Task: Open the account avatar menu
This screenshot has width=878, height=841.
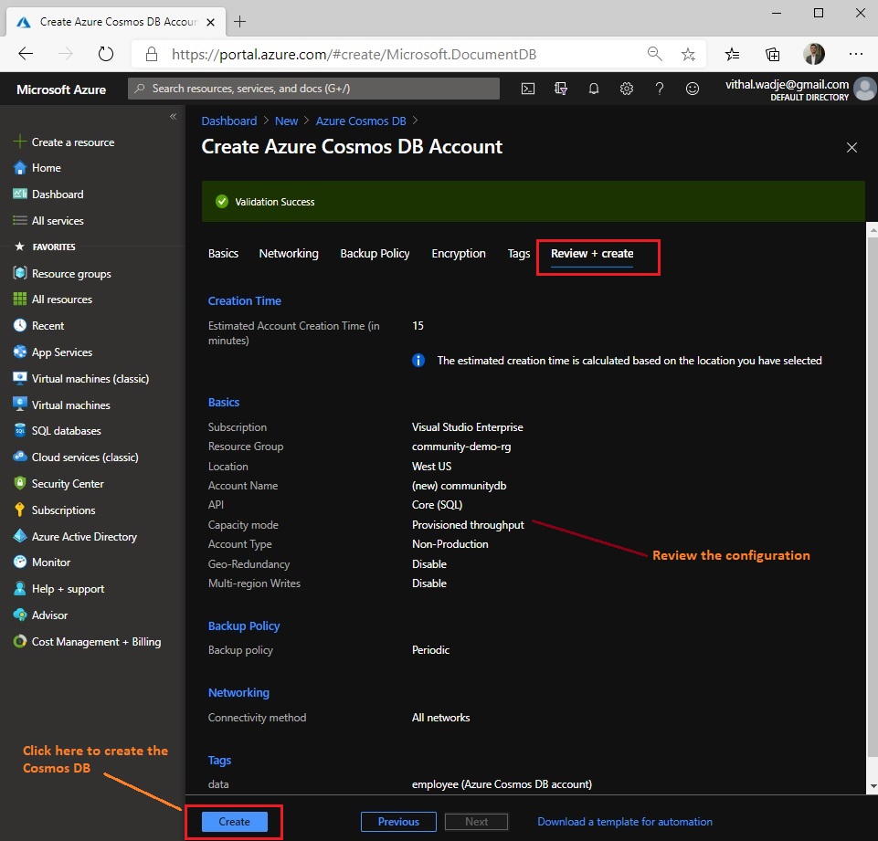Action: point(866,89)
